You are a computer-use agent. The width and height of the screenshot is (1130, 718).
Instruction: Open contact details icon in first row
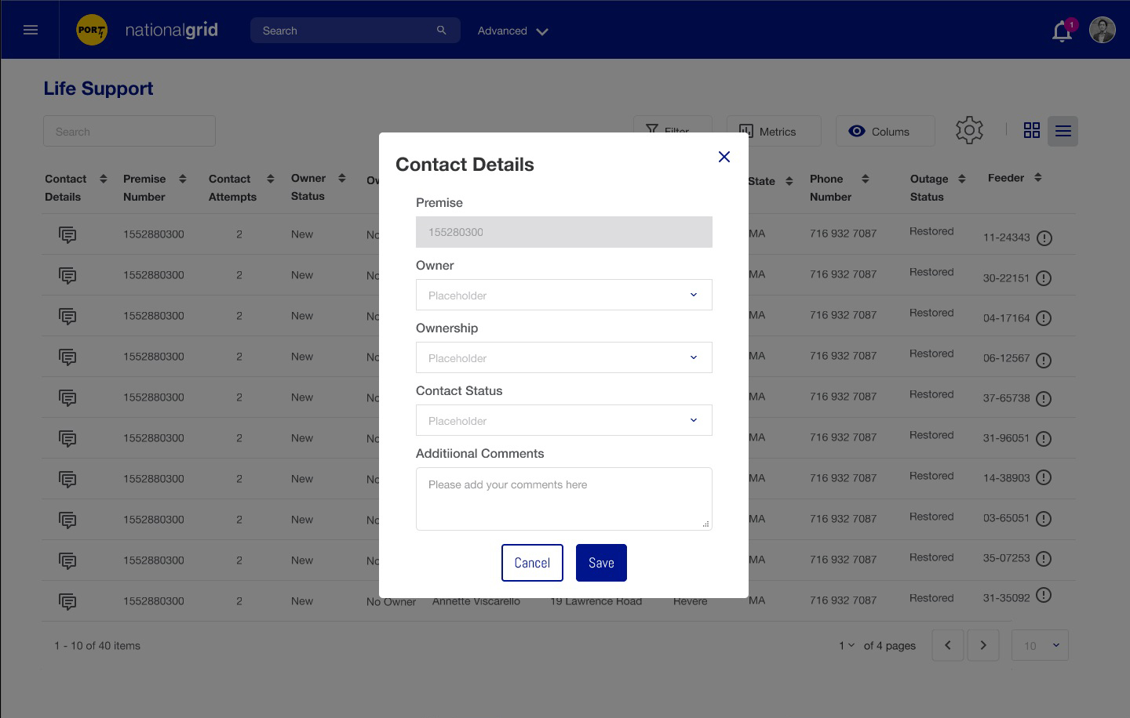pos(68,234)
